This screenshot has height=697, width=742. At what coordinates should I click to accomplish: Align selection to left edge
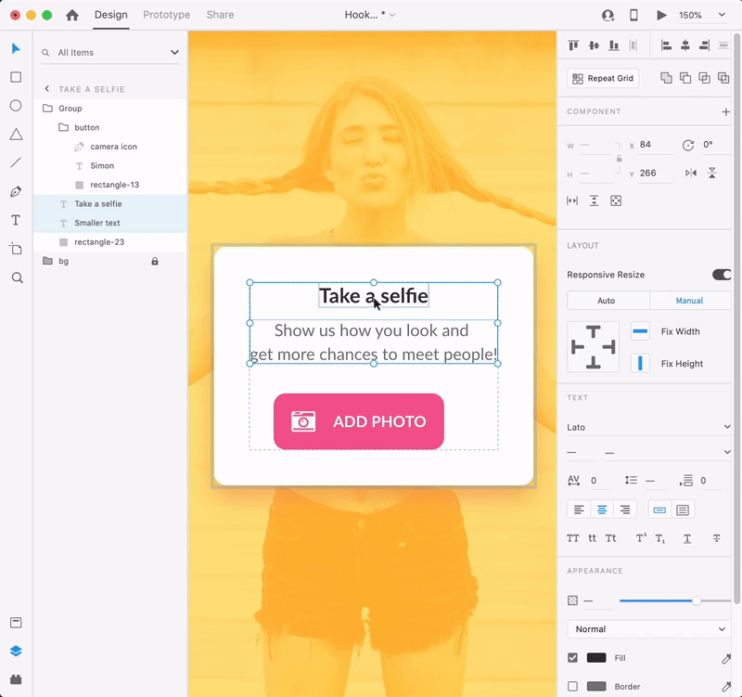(666, 45)
